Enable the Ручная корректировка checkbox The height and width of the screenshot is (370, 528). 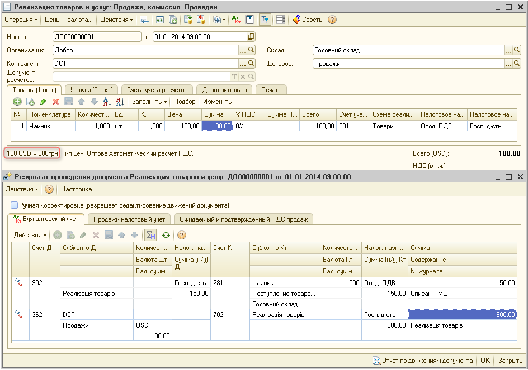(x=14, y=205)
